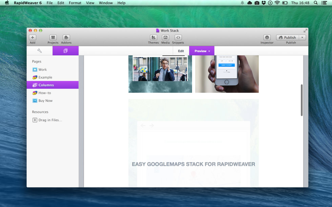Click the Resources section heading
The width and height of the screenshot is (332, 207).
pyautogui.click(x=40, y=112)
